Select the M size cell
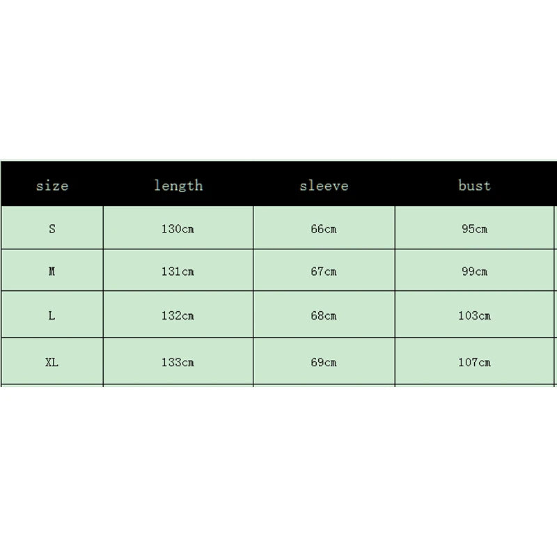Screen dimensions: 557x557 52,272
